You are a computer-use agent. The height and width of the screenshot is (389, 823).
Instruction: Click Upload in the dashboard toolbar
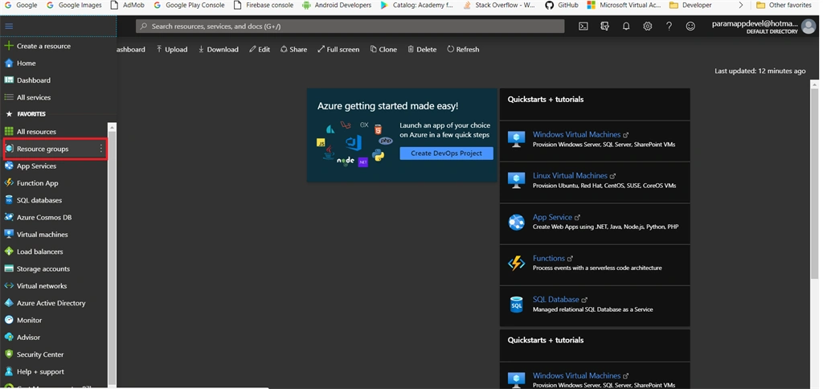(172, 49)
